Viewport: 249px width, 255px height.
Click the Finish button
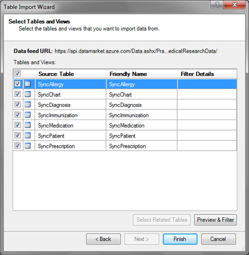point(180,239)
